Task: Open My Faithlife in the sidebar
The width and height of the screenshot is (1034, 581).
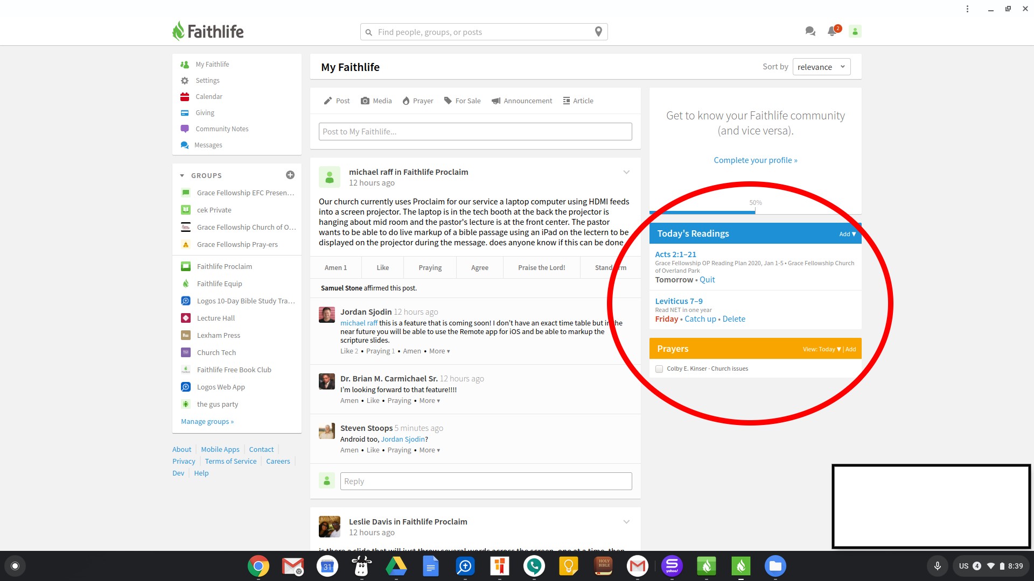Action: pyautogui.click(x=212, y=65)
